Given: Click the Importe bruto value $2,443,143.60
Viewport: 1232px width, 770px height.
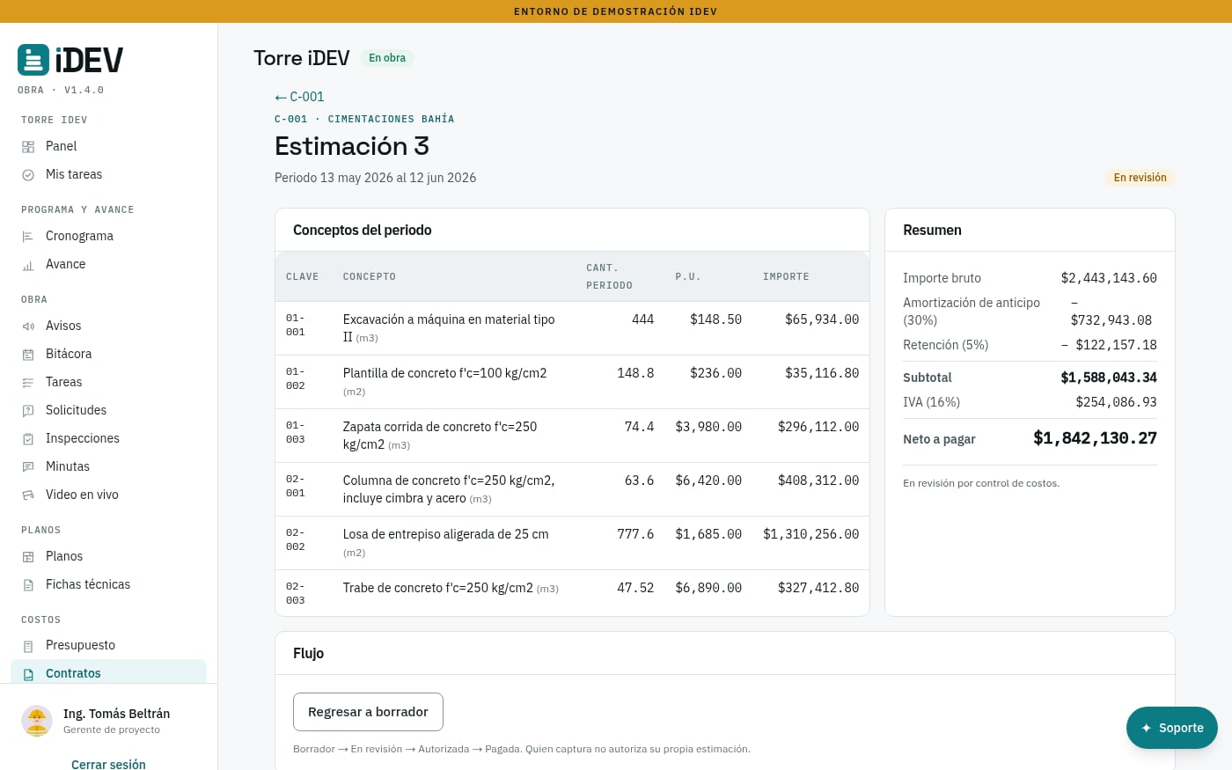Looking at the screenshot, I should point(1109,278).
